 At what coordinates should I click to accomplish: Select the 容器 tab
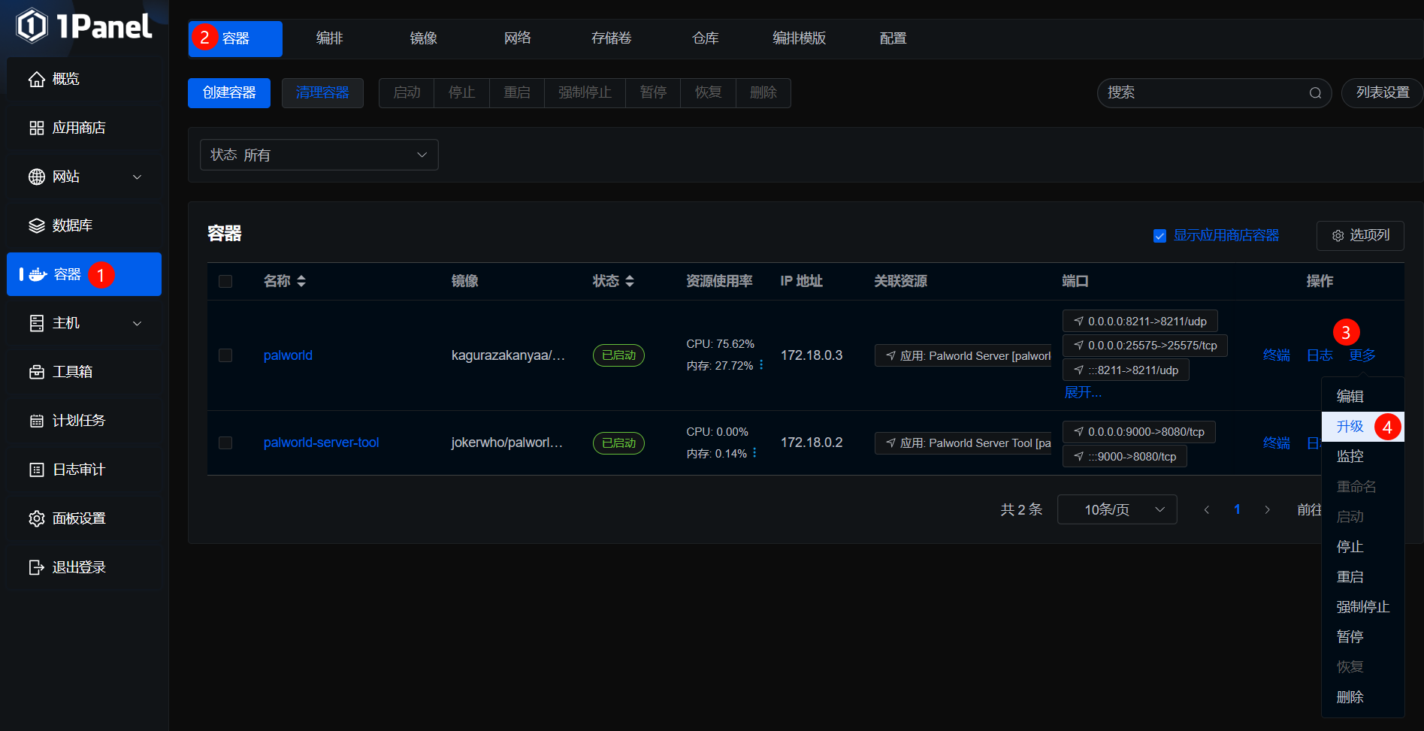click(x=235, y=38)
